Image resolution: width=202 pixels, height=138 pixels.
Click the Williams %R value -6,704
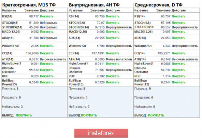click(100, 46)
